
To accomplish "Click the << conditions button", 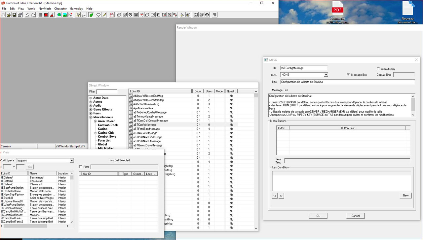I will tap(275, 196).
